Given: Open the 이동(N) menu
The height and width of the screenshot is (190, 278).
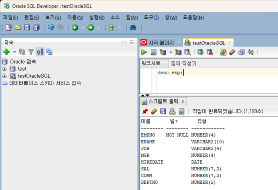Looking at the screenshot, I should click(x=75, y=17).
